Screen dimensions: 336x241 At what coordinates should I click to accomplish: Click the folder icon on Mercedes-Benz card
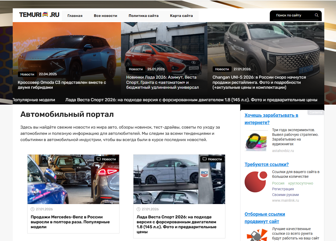[x=99, y=159]
